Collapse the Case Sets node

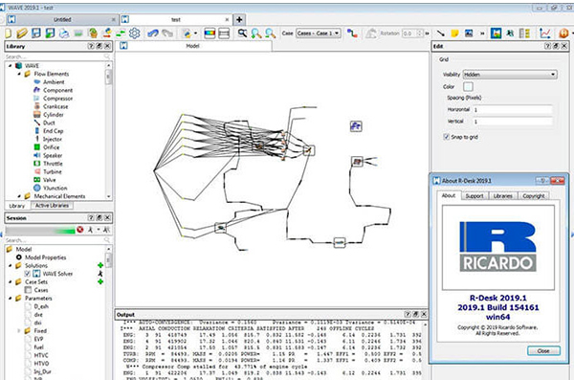11,281
